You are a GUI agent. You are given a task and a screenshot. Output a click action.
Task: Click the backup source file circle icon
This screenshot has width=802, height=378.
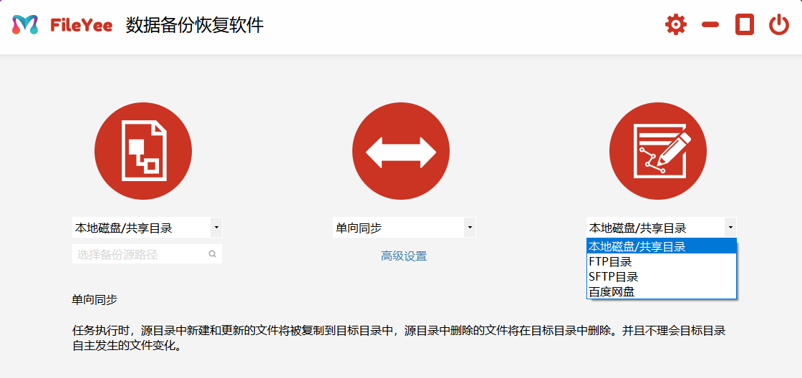click(143, 152)
